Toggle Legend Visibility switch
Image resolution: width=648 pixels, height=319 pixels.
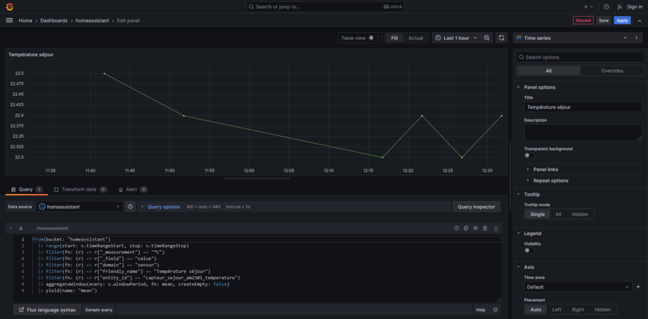pos(530,251)
